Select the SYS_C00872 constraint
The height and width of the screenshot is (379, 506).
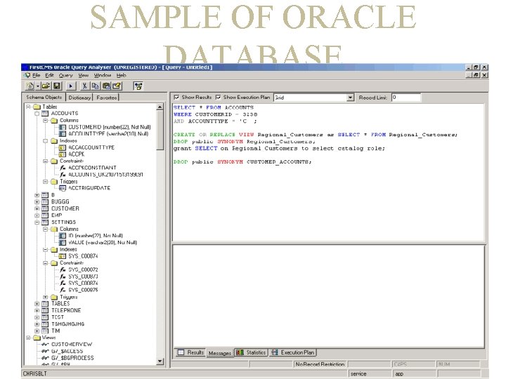click(83, 270)
